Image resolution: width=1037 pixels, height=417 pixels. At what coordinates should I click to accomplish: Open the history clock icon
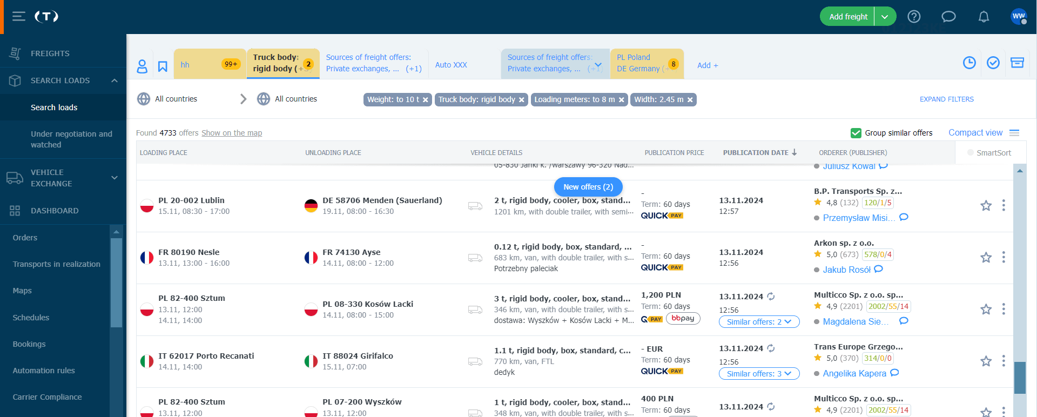969,63
